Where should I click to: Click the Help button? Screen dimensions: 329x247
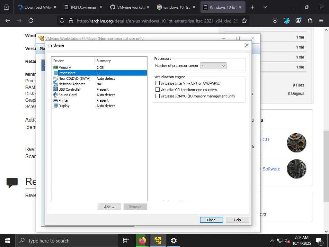(237, 220)
